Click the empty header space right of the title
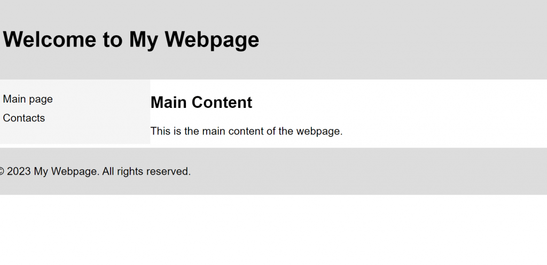Image resolution: width=547 pixels, height=265 pixels. tap(401, 40)
